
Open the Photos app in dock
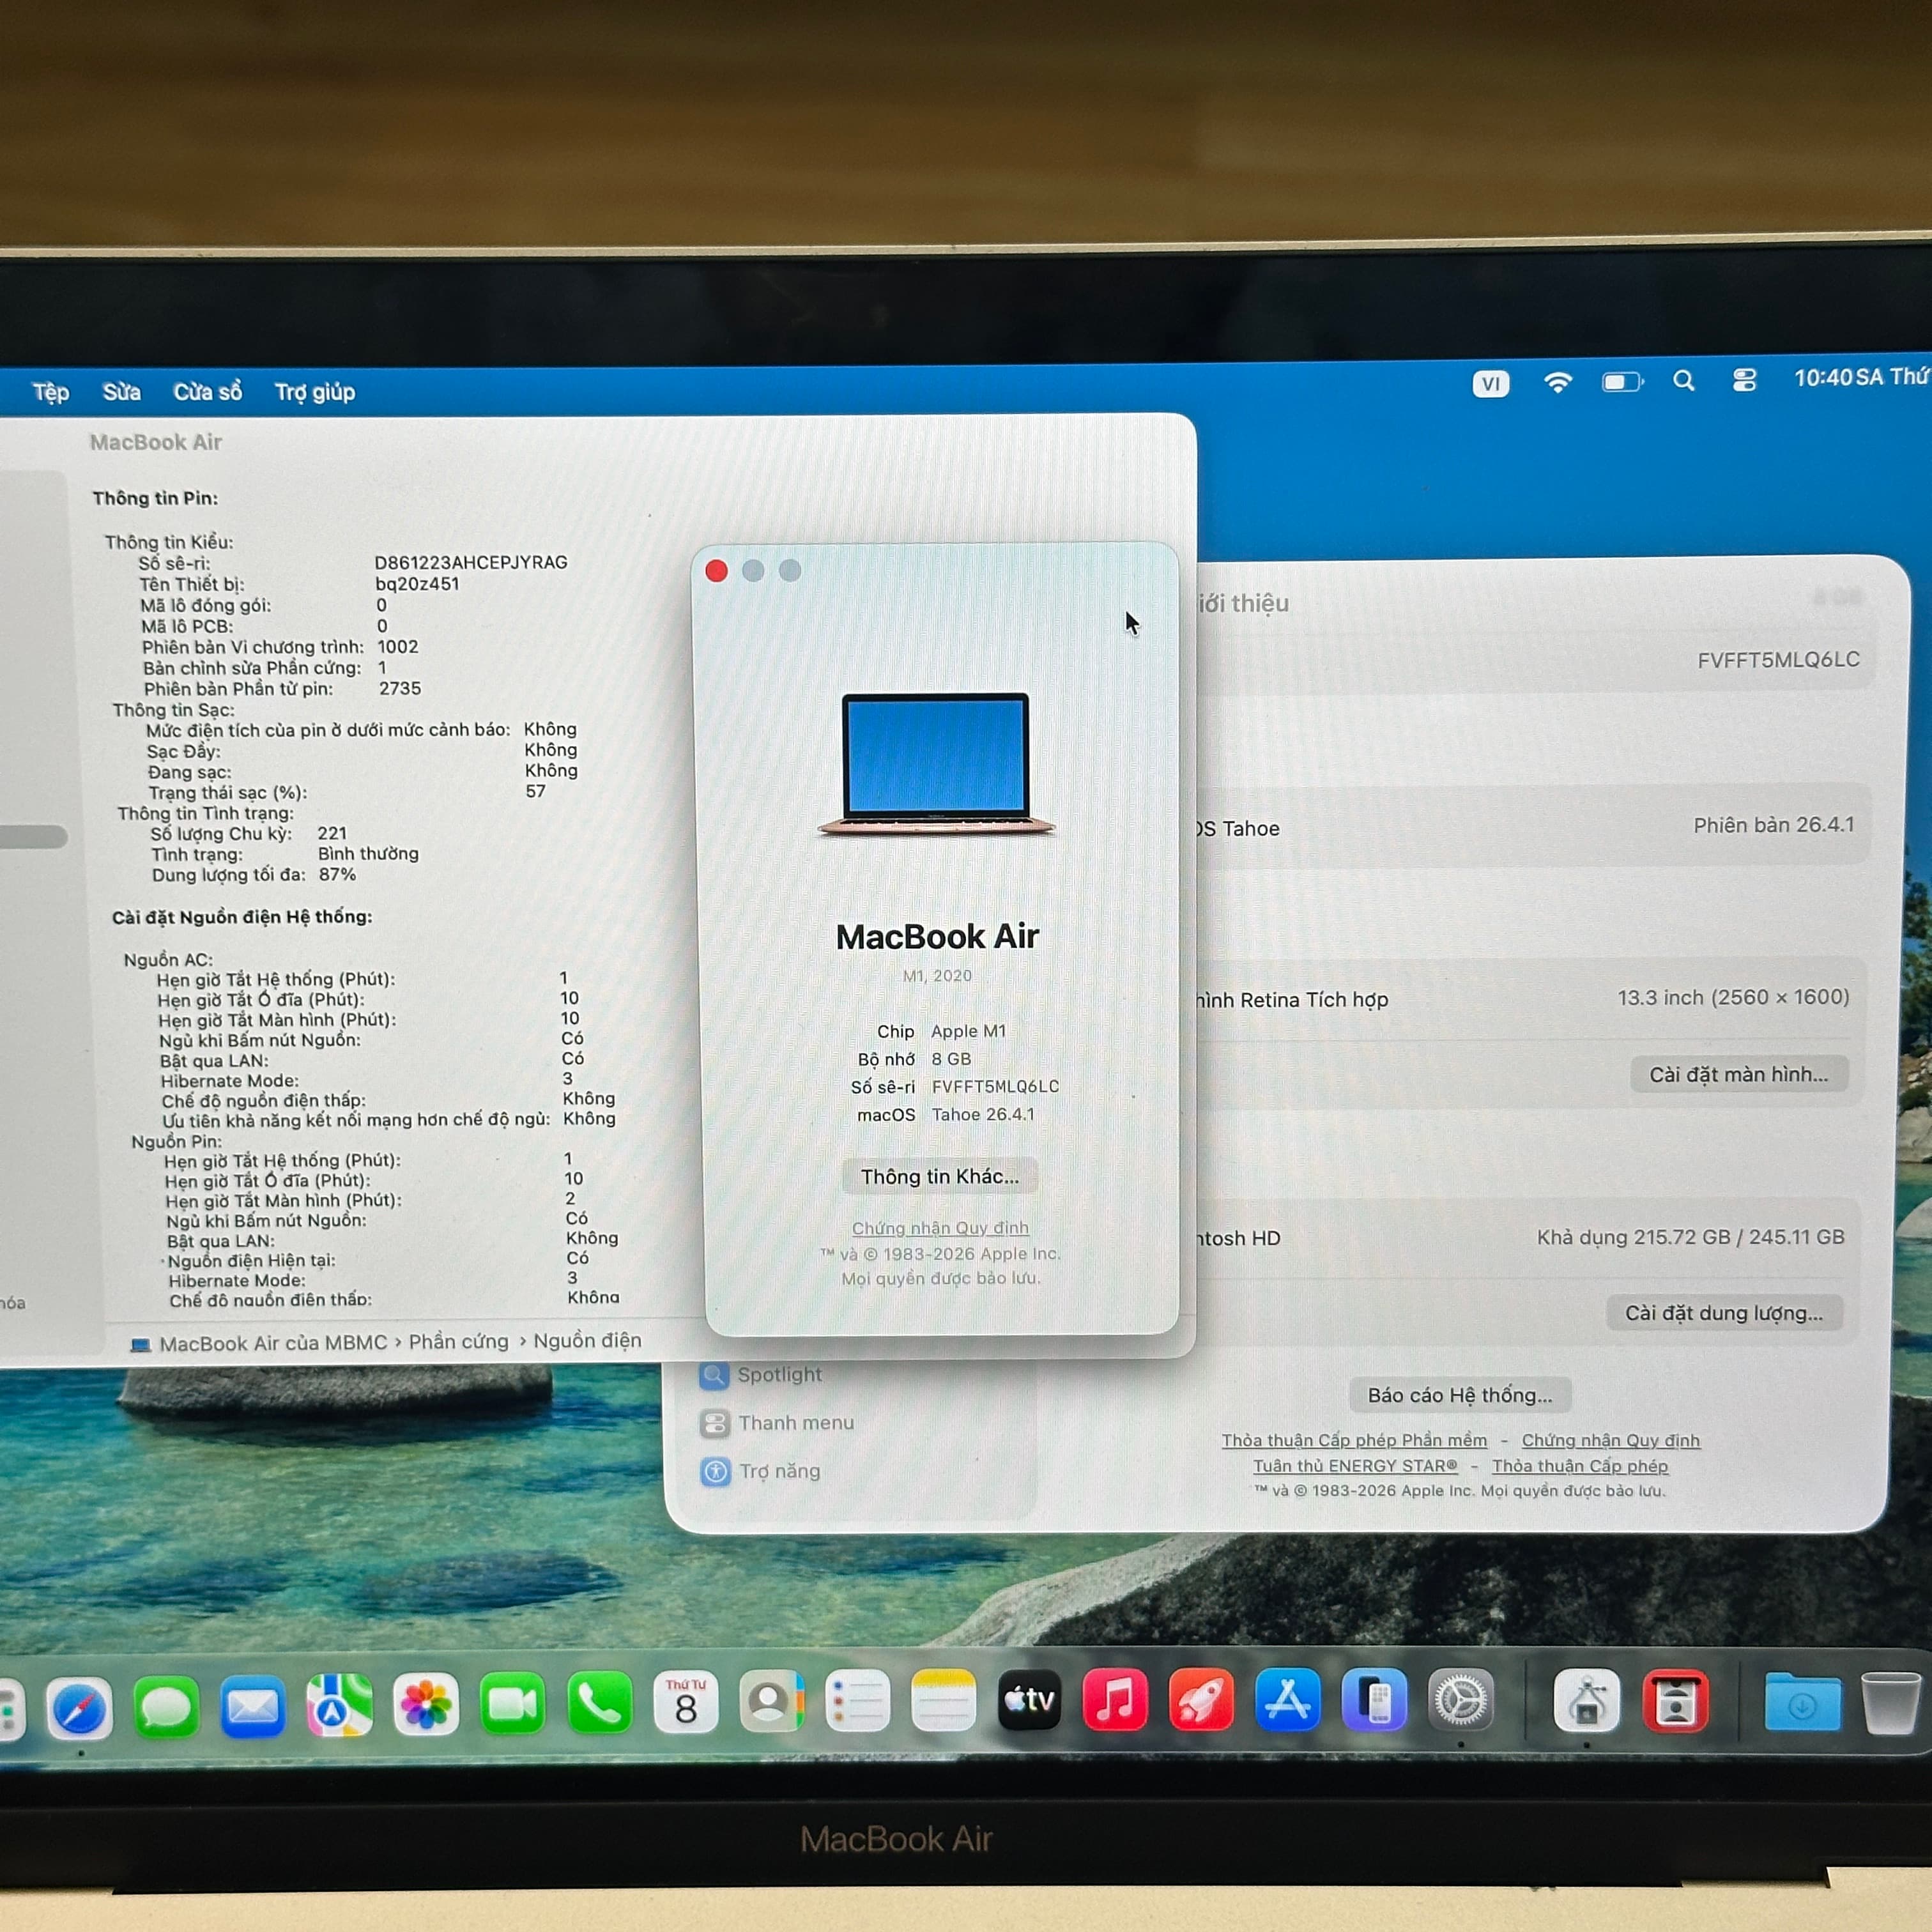pyautogui.click(x=426, y=1704)
